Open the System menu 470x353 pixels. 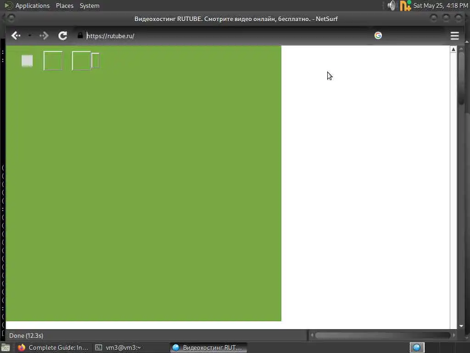(90, 6)
